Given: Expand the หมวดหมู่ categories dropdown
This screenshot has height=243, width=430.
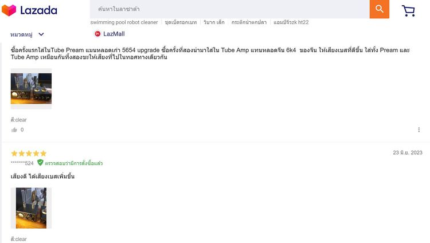Looking at the screenshot, I should coord(22,34).
